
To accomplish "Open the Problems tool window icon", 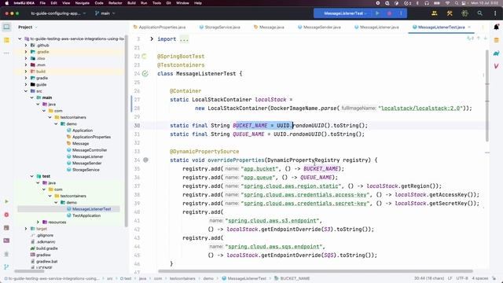I will coord(6,215).
